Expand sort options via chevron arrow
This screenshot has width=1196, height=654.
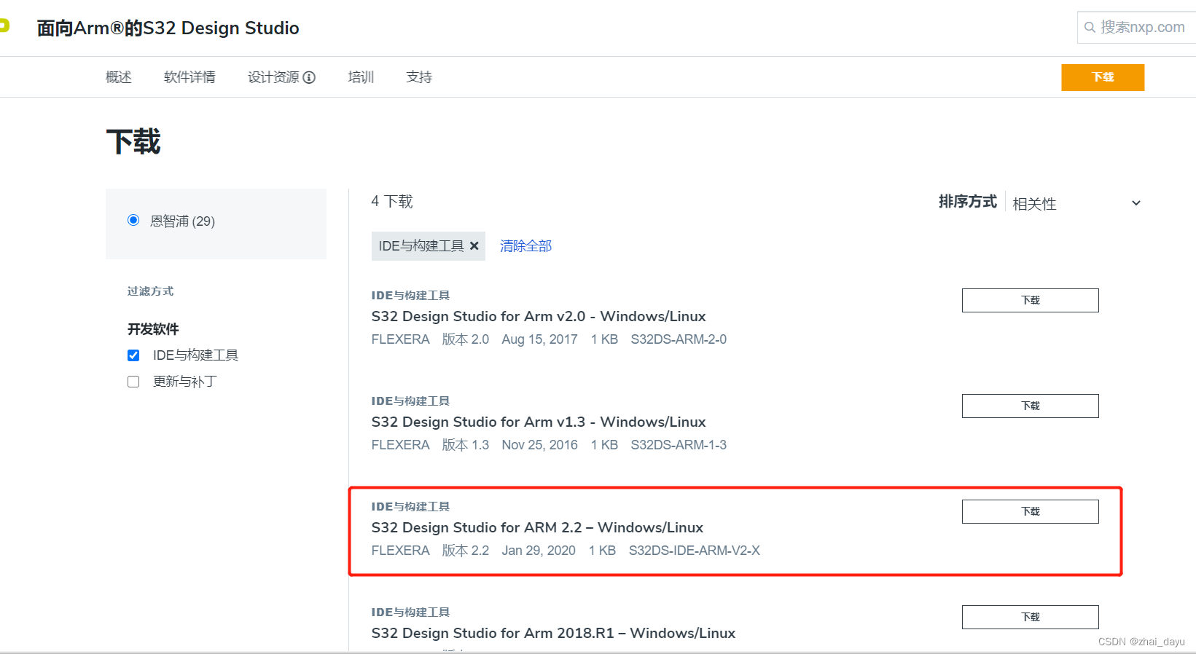click(1136, 203)
